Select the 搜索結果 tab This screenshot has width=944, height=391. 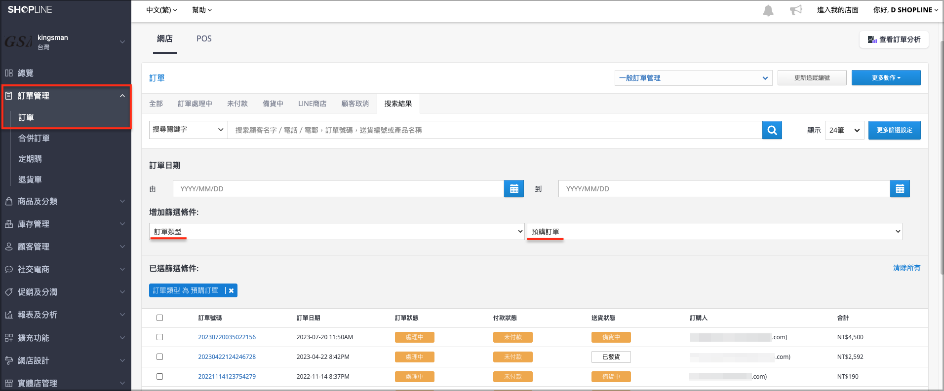tap(398, 104)
